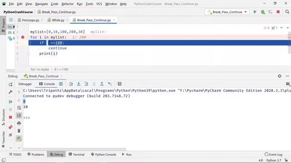Switch to the Debugger tab
291x163 pixels.
pos(25,84)
